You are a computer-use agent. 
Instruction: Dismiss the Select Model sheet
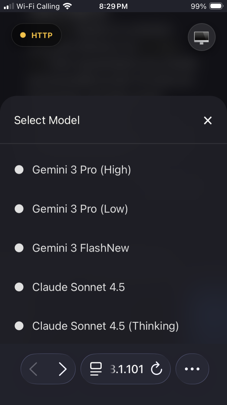(x=208, y=120)
